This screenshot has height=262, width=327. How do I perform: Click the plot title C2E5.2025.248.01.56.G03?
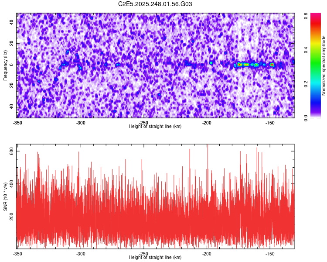pyautogui.click(x=156, y=4)
